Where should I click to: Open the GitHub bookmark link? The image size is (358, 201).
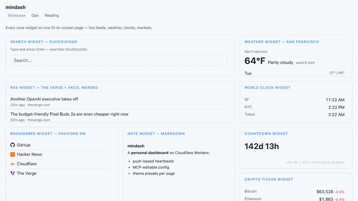coord(23,145)
